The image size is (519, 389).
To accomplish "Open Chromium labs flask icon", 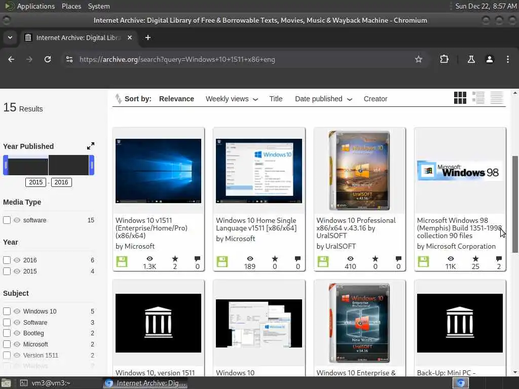I will [x=471, y=59].
